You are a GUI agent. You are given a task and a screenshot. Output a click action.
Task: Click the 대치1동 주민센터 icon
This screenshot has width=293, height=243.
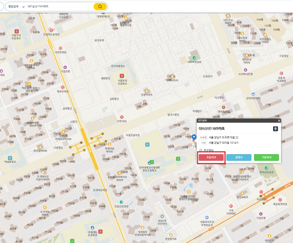click(x=162, y=216)
